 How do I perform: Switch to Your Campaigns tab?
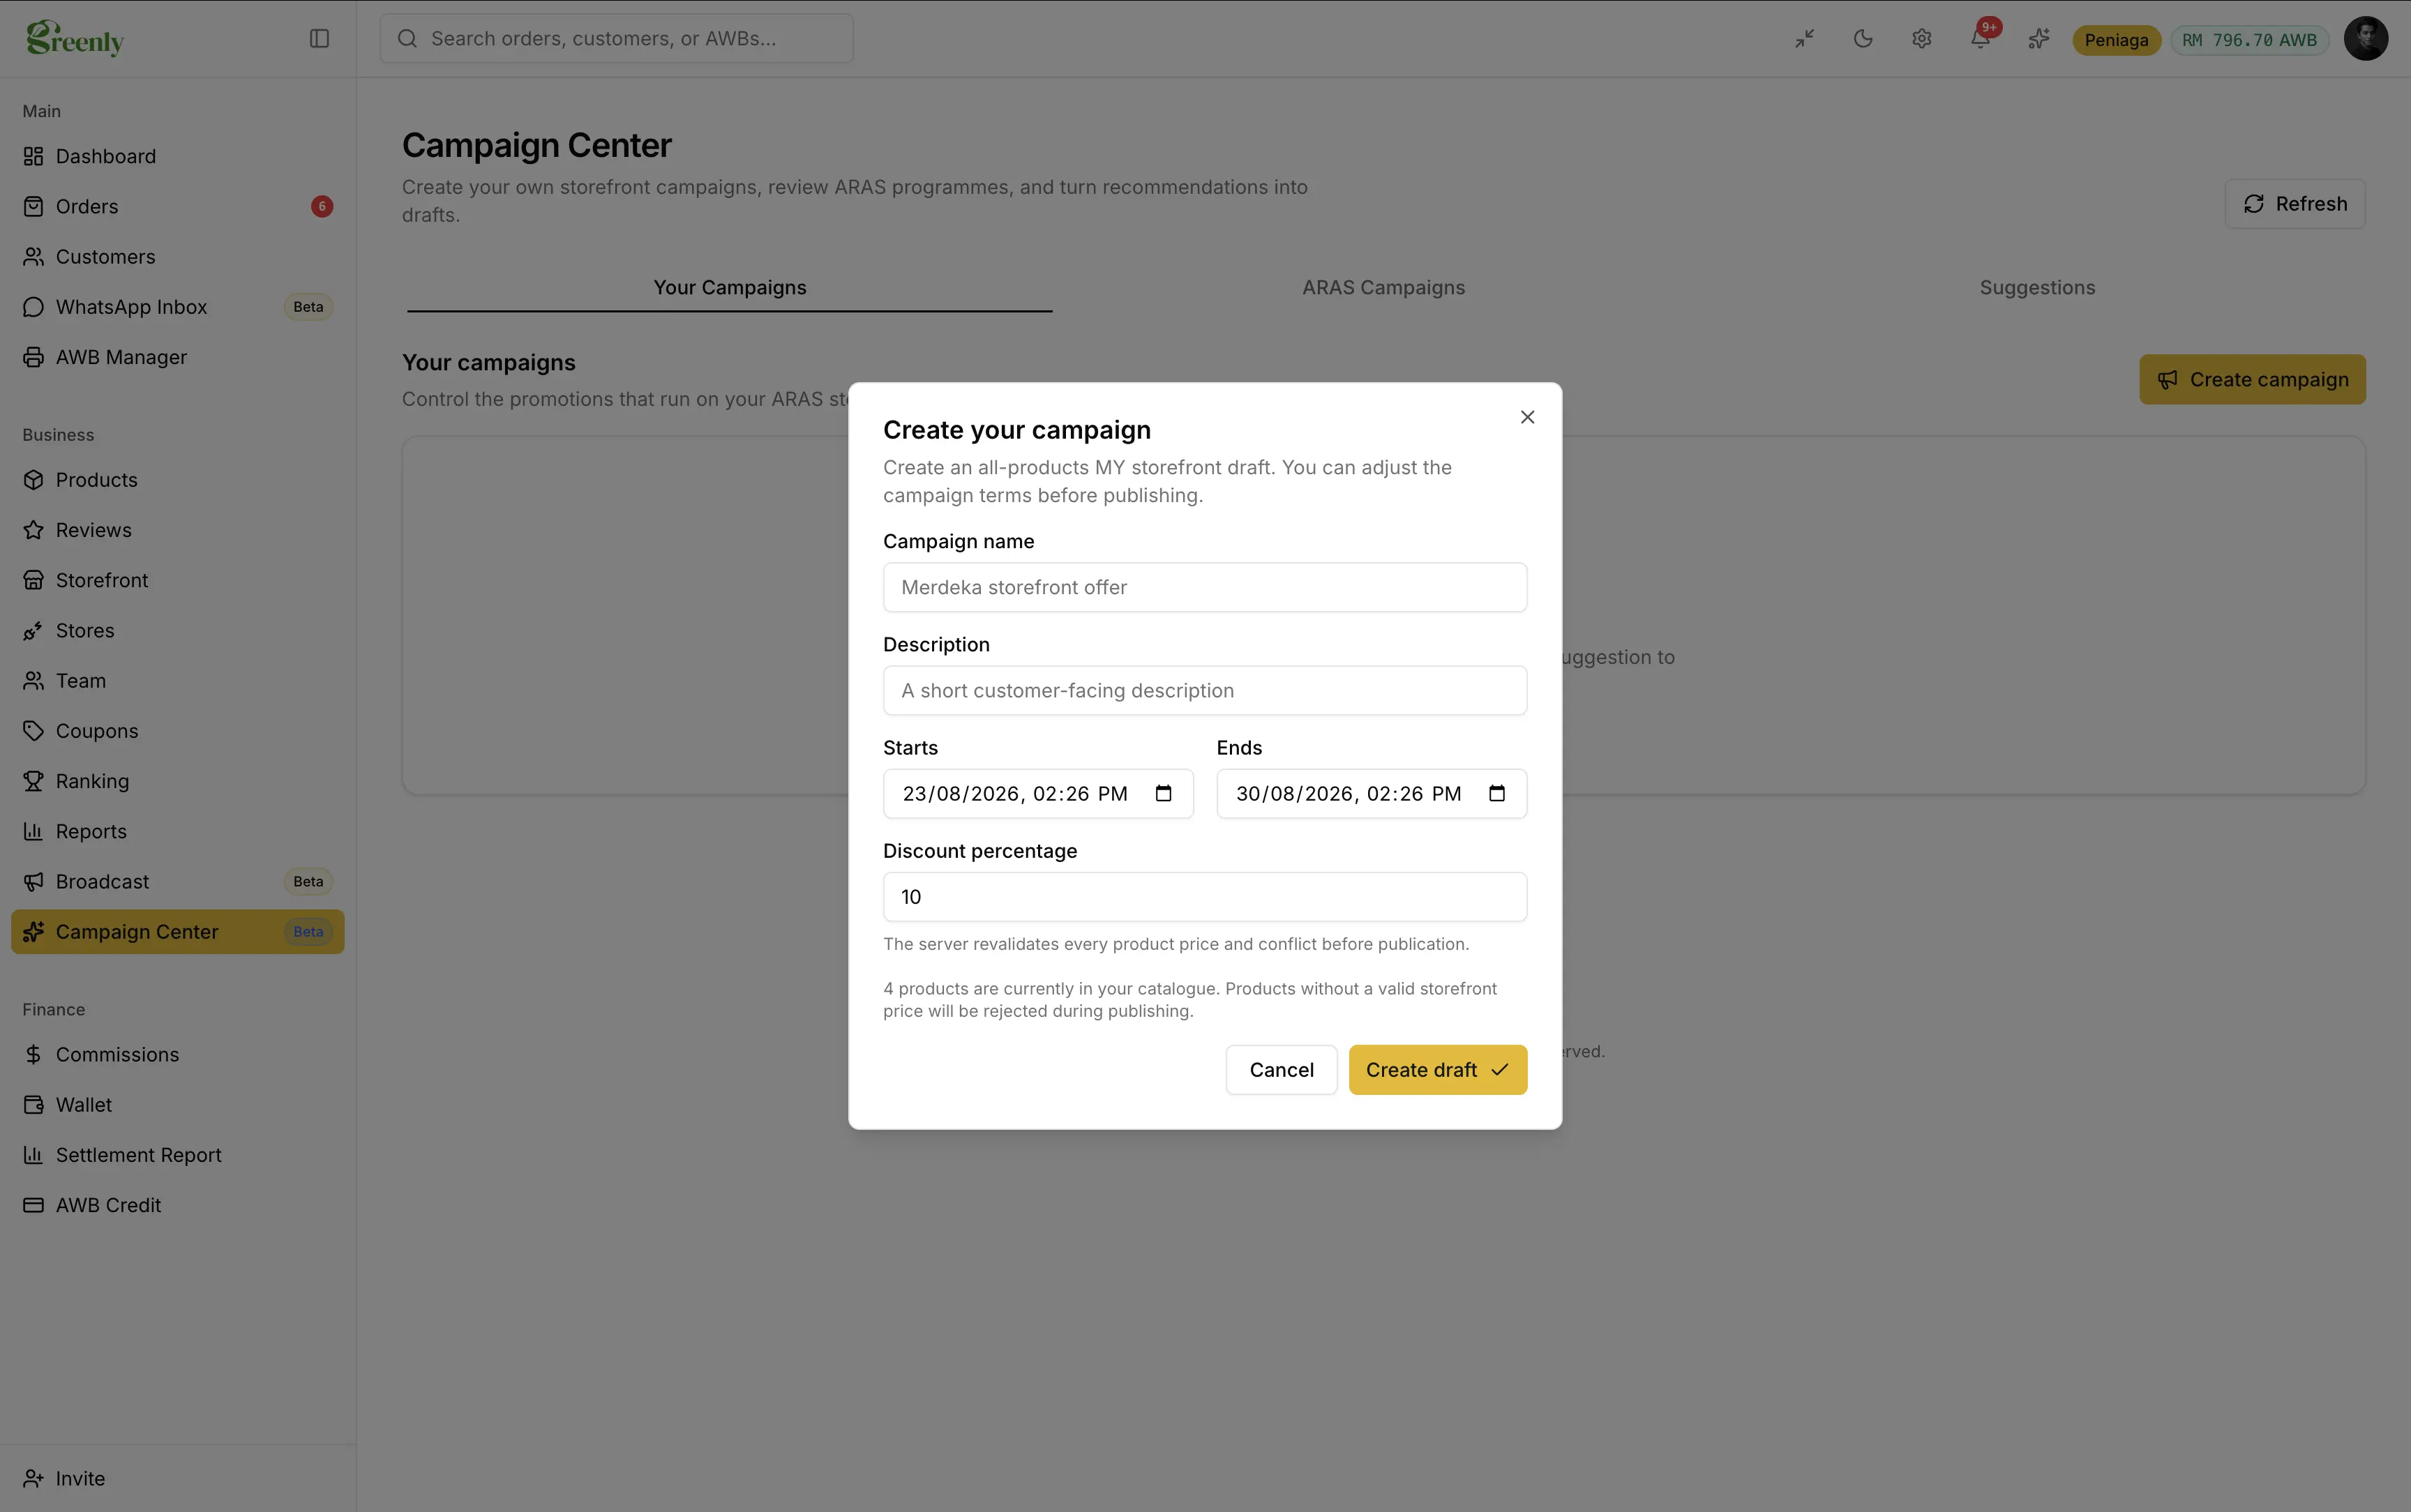(730, 288)
